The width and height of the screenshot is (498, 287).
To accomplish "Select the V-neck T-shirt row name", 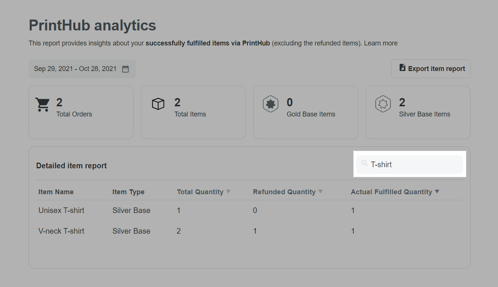I will click(61, 231).
